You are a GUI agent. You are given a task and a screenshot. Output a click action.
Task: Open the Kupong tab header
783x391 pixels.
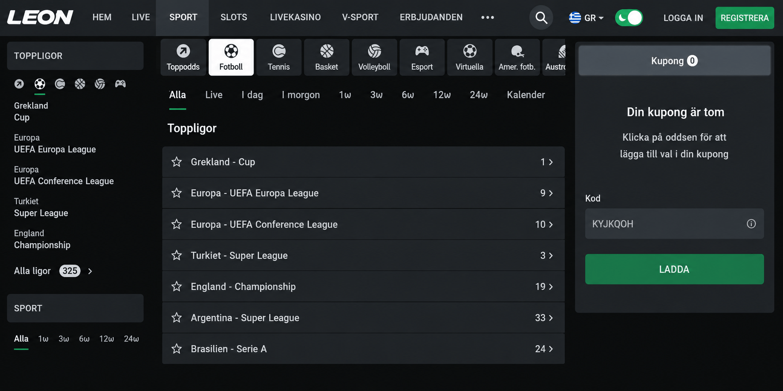(x=674, y=61)
